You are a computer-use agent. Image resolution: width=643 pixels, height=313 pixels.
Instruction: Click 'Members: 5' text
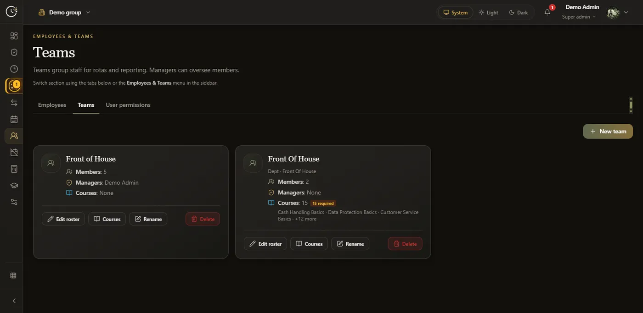pos(91,172)
